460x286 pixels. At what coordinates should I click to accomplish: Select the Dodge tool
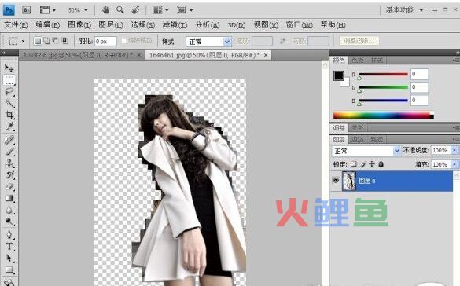[9, 222]
